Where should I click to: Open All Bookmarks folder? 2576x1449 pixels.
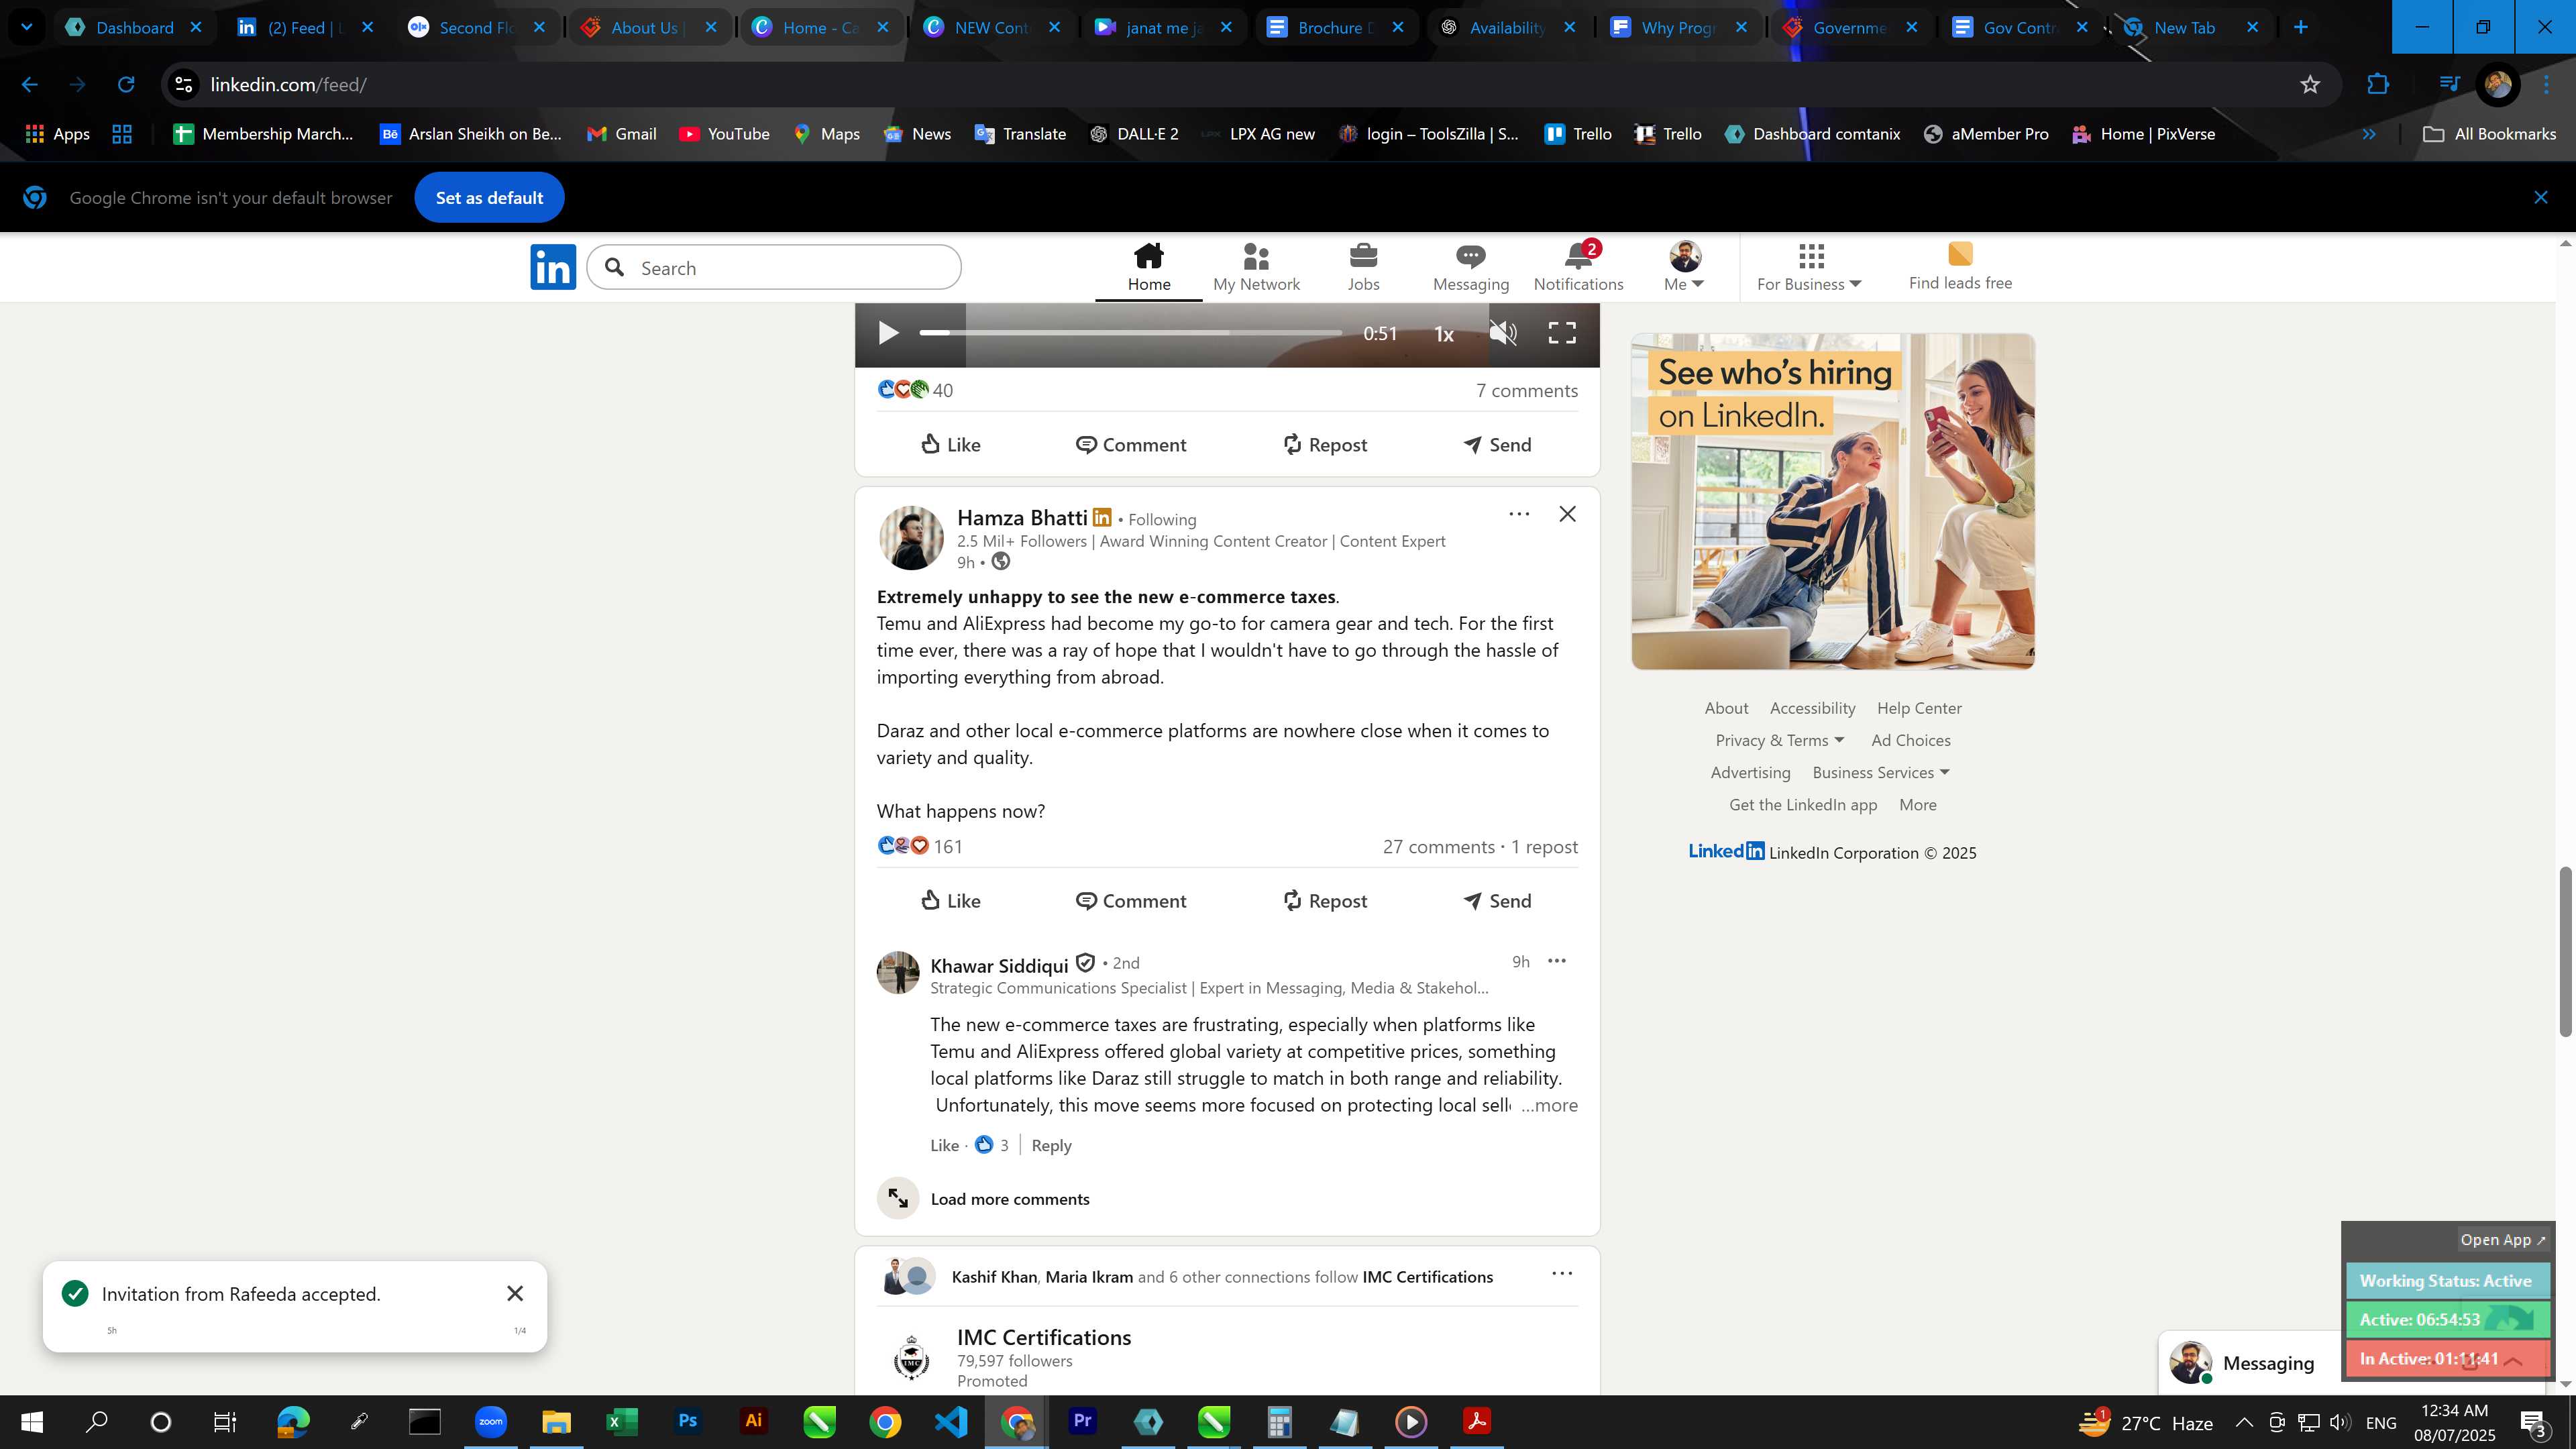(x=2488, y=134)
